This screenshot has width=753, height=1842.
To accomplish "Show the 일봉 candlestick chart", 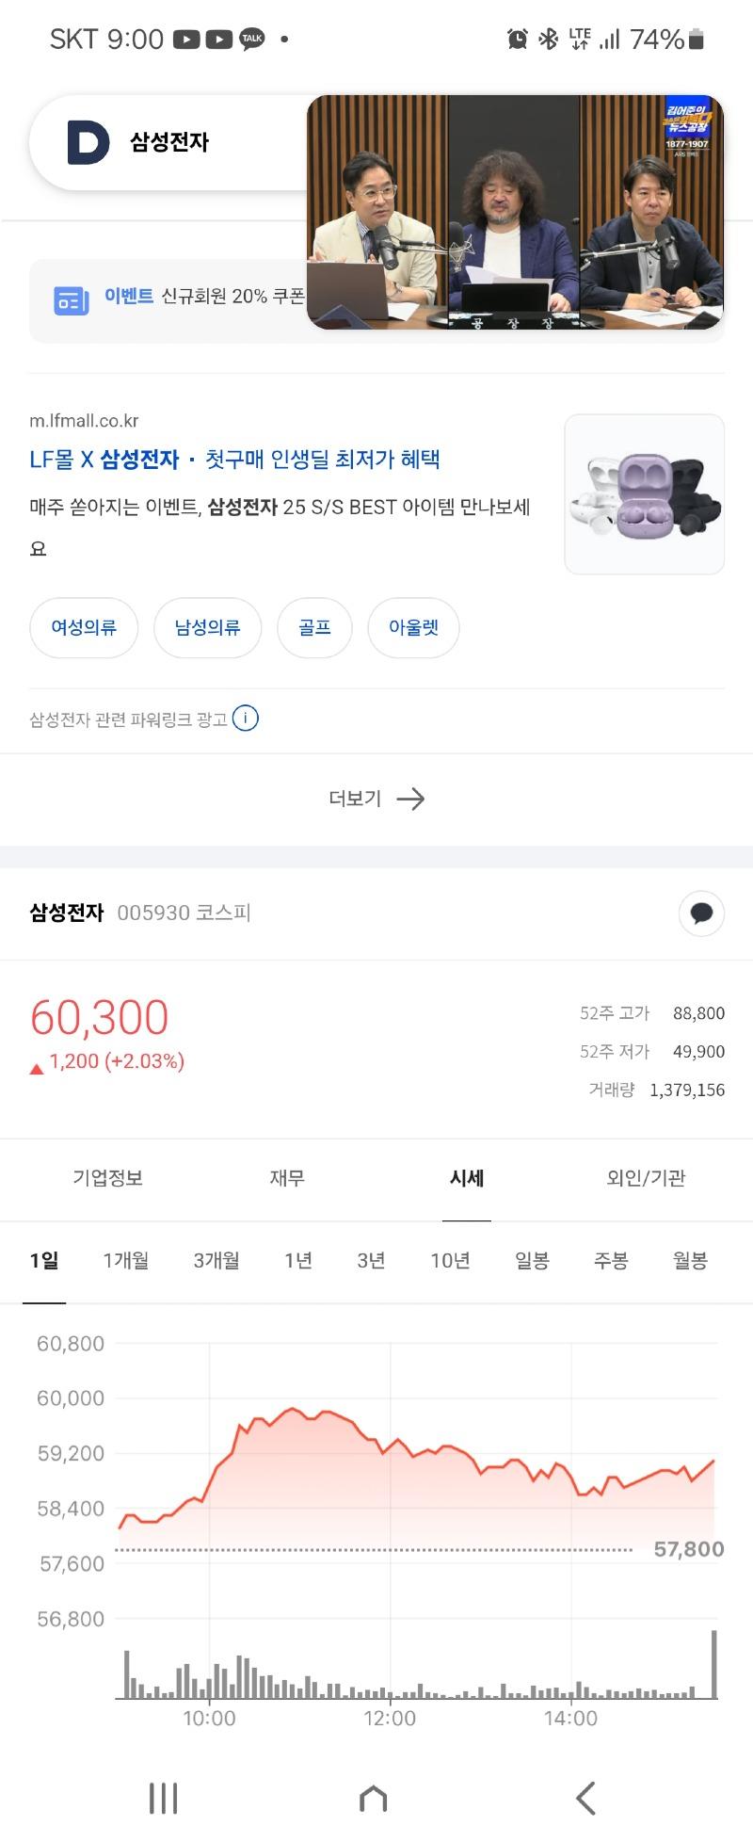I will click(532, 1261).
